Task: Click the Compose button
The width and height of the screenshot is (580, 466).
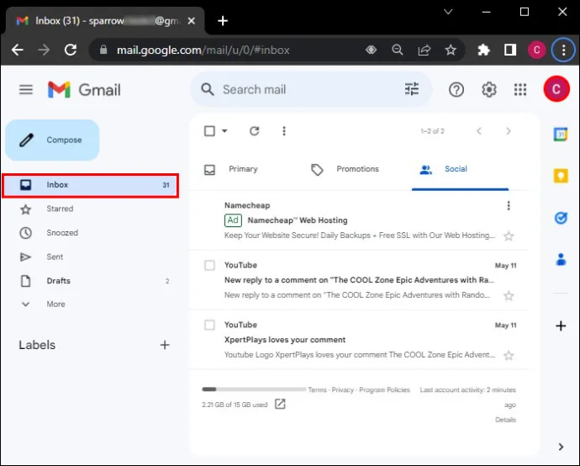Action: (52, 140)
